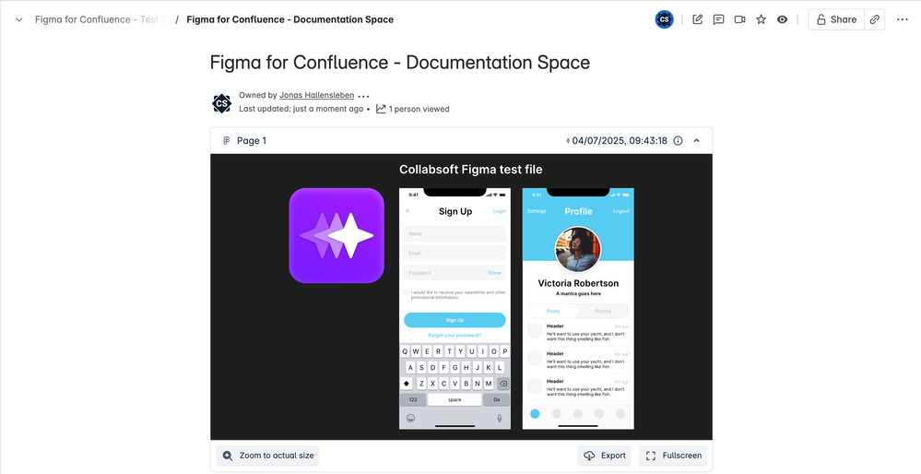This screenshot has width=921, height=474.
Task: Toggle the watch page eye icon
Action: [x=782, y=19]
